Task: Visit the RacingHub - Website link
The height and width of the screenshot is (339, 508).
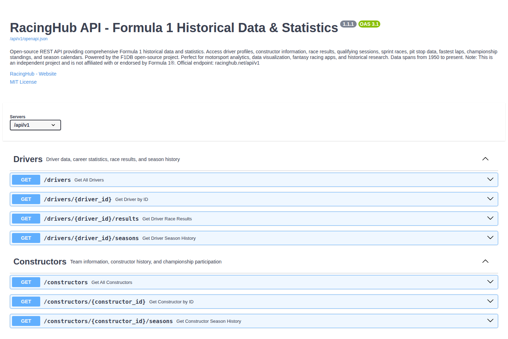Action: (33, 74)
